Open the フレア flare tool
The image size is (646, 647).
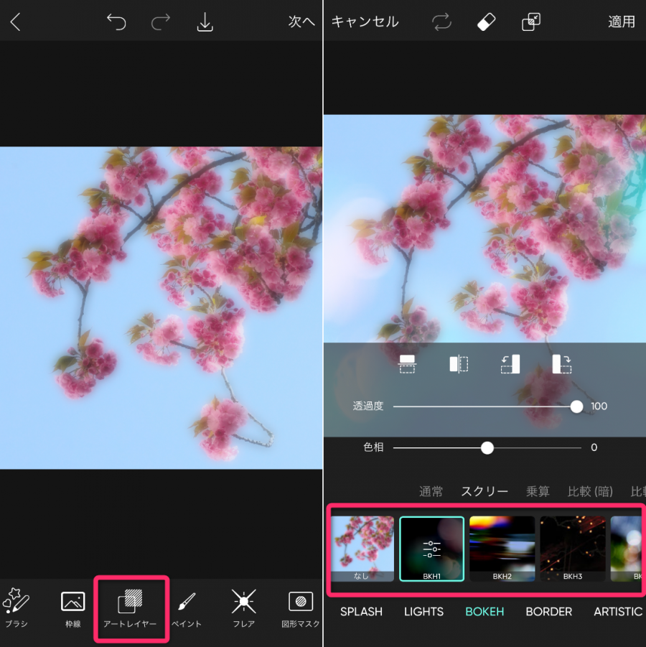(243, 607)
